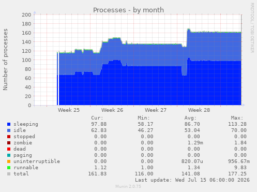Click the dead legend color swatch
This screenshot has height=192, width=257.
9,149
